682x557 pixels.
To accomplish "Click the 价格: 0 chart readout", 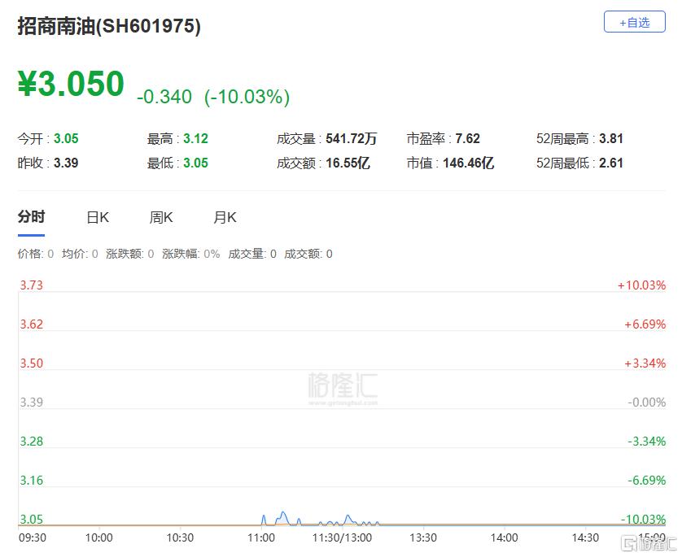I will 36,254.
